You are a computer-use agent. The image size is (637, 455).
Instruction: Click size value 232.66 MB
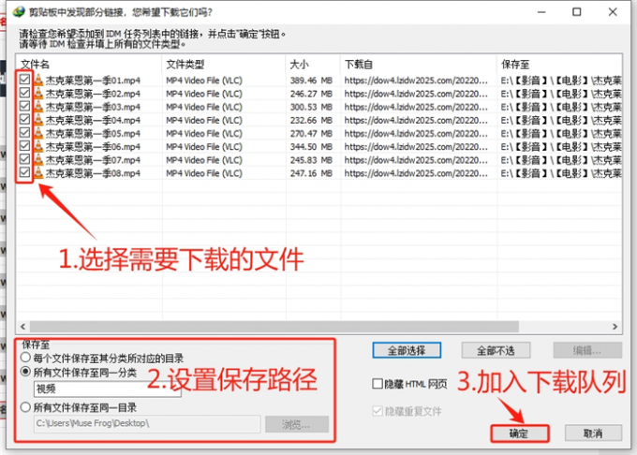click(311, 121)
